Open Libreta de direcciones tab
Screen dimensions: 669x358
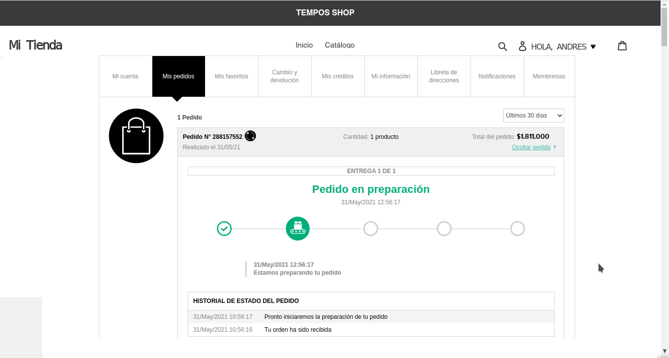pyautogui.click(x=444, y=76)
